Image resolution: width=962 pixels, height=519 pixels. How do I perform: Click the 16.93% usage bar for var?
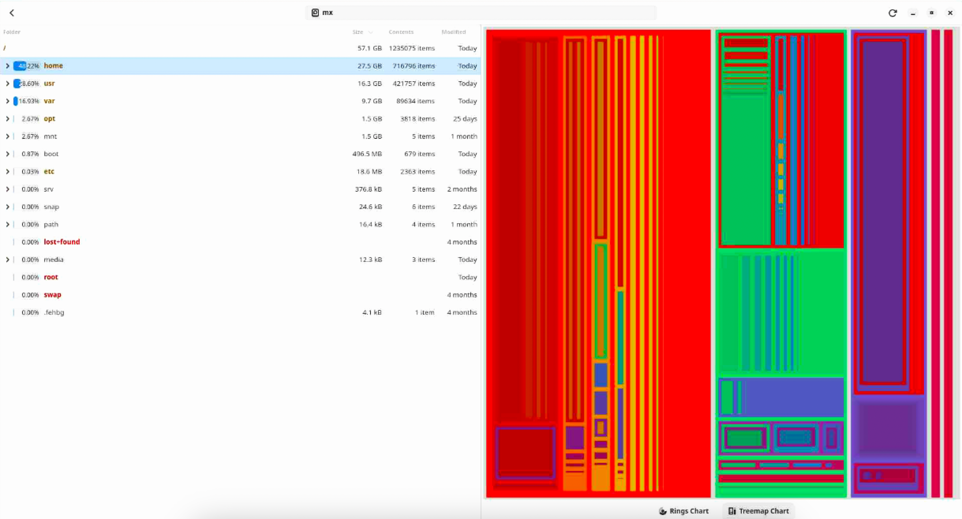point(26,101)
